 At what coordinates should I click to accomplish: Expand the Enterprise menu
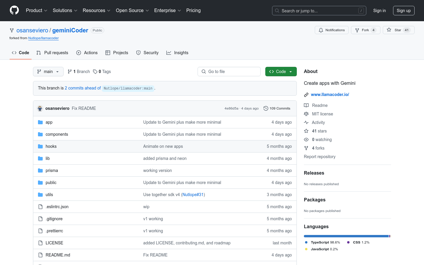click(168, 10)
